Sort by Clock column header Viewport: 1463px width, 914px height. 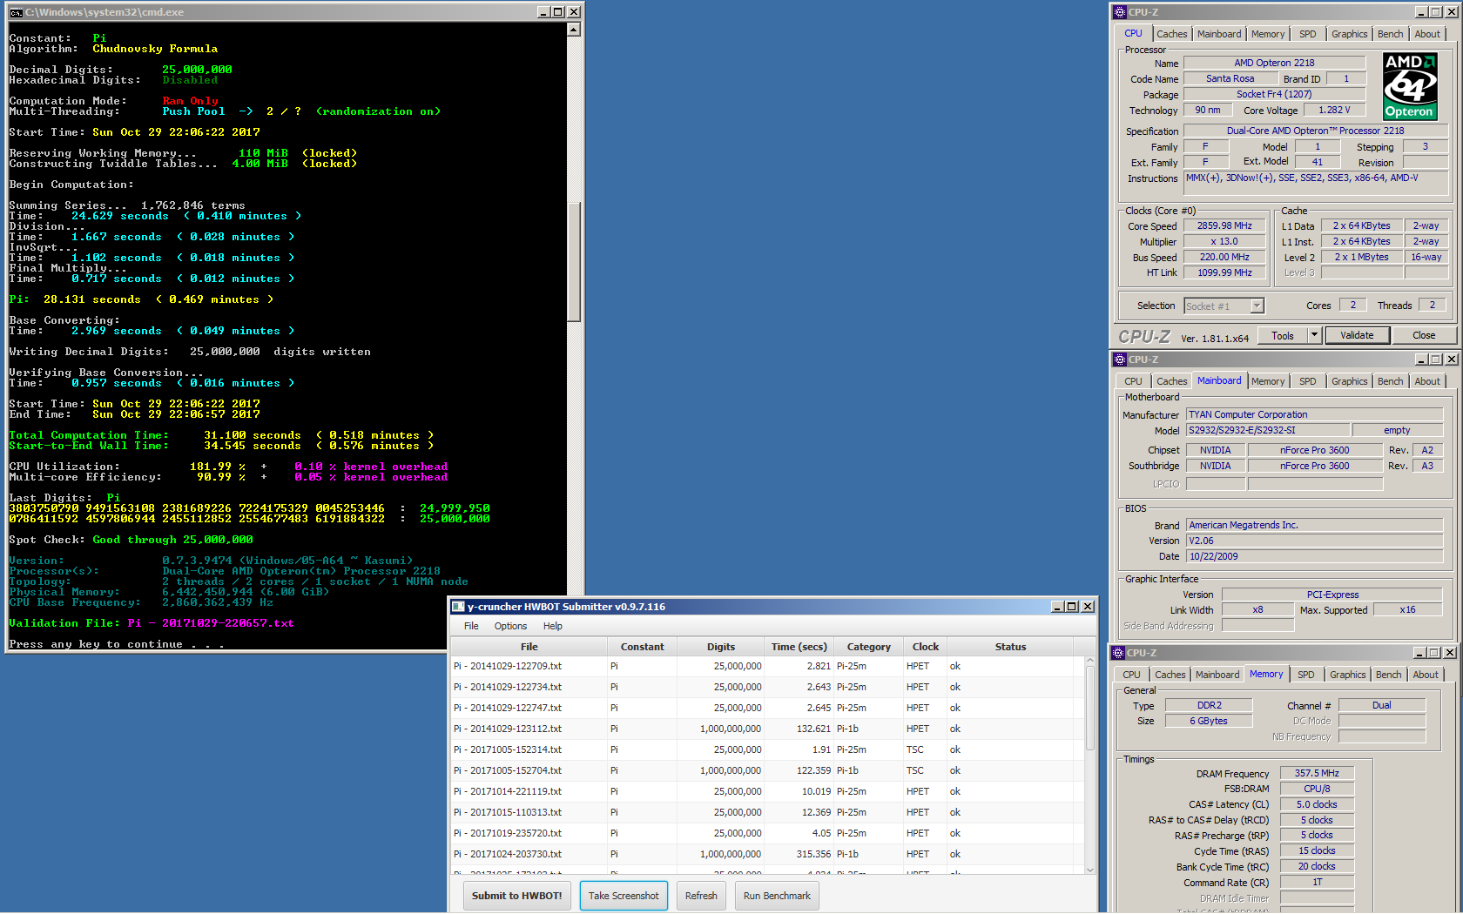[x=926, y=647]
